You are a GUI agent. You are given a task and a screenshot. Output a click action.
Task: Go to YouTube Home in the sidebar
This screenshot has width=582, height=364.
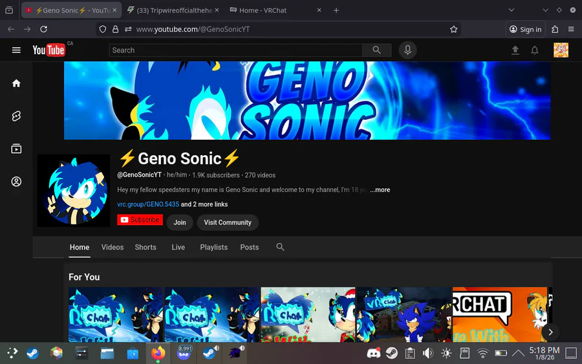pos(16,83)
